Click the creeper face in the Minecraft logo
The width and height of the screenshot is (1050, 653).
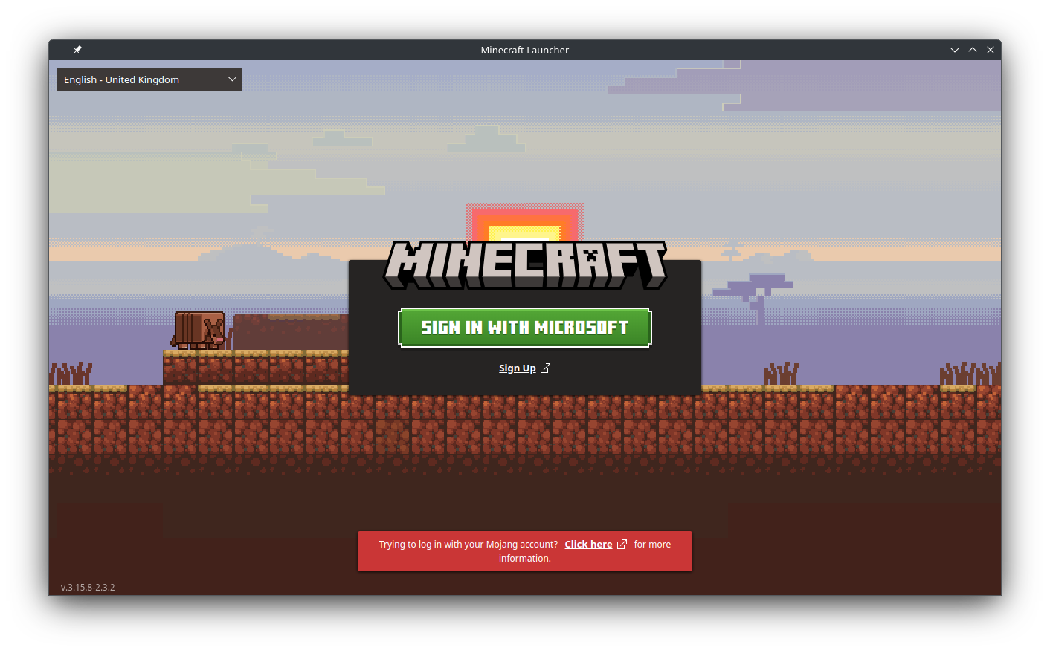coord(590,257)
